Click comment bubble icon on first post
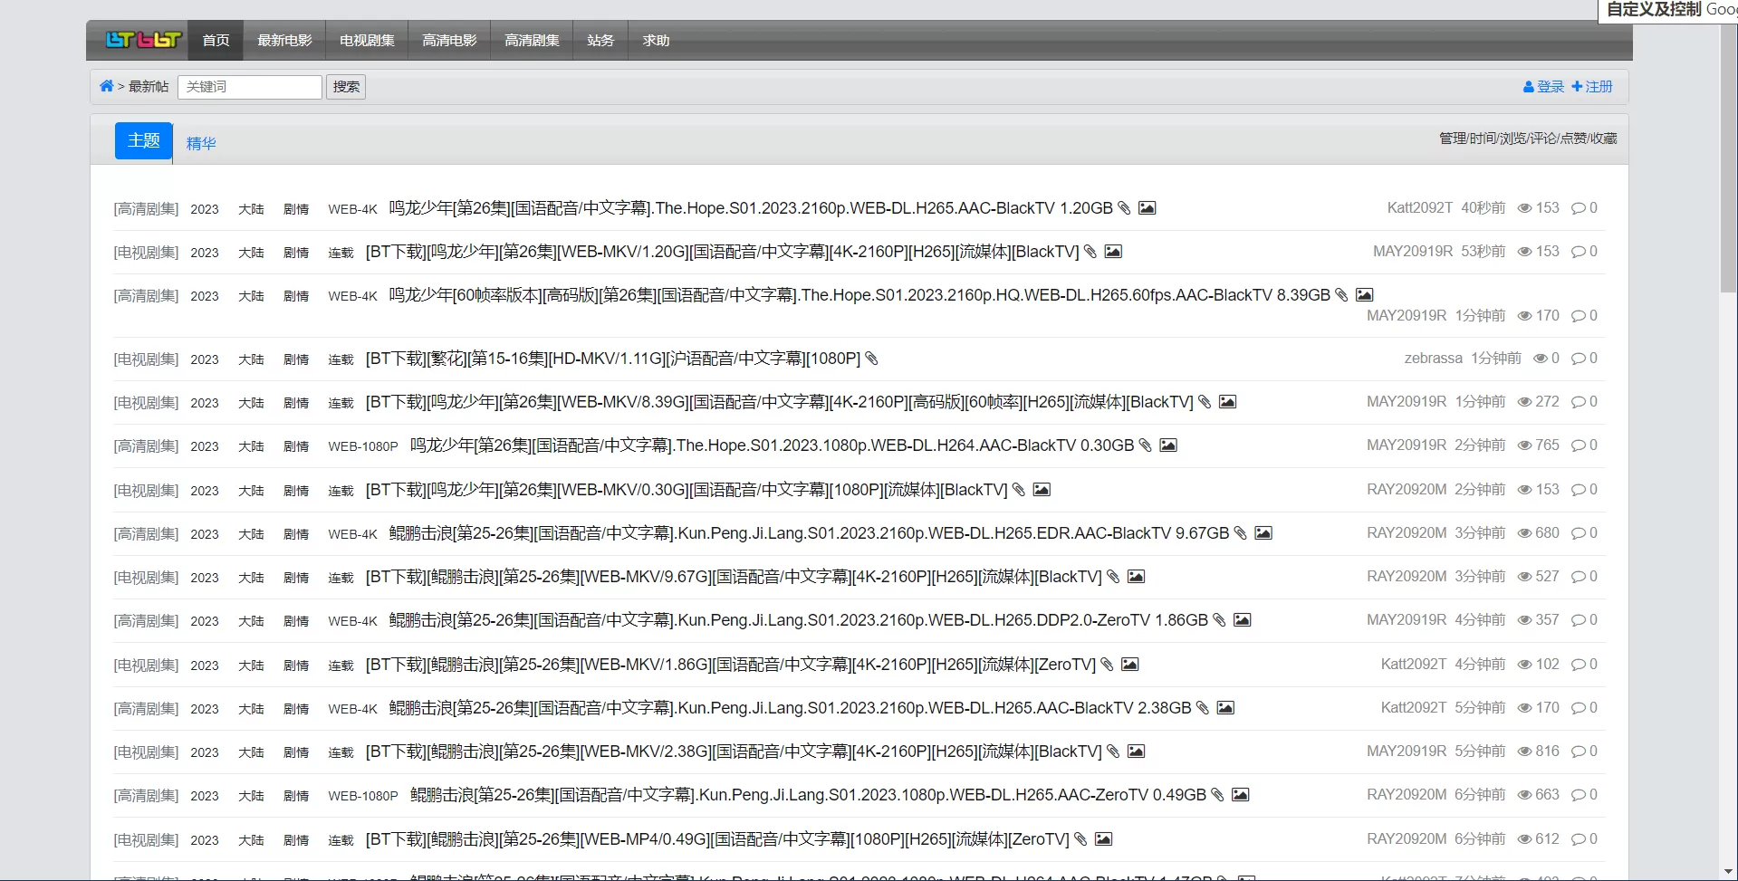Image resolution: width=1738 pixels, height=881 pixels. tap(1579, 208)
